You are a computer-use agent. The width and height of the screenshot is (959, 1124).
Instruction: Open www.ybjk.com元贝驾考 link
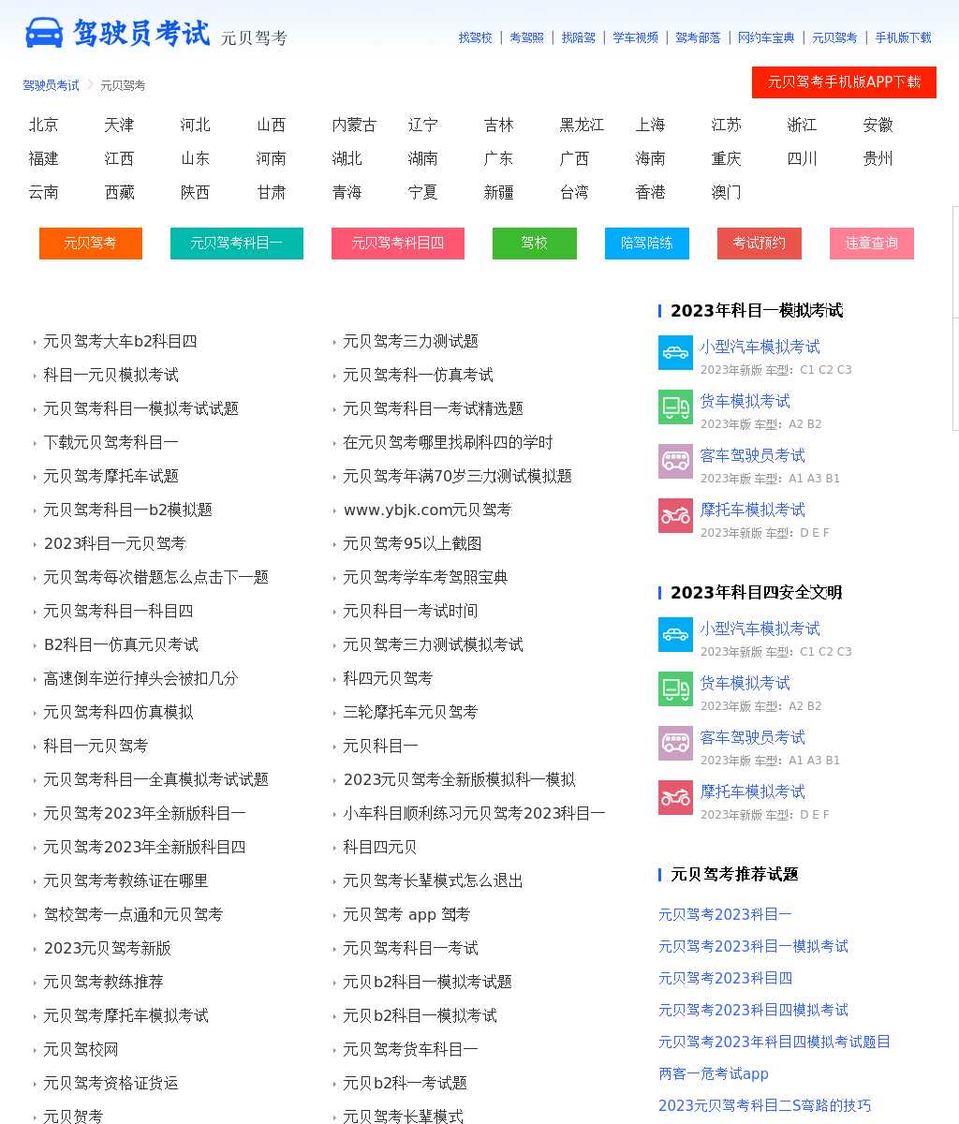point(427,510)
